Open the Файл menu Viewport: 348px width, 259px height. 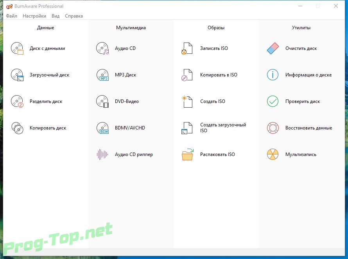(12, 16)
